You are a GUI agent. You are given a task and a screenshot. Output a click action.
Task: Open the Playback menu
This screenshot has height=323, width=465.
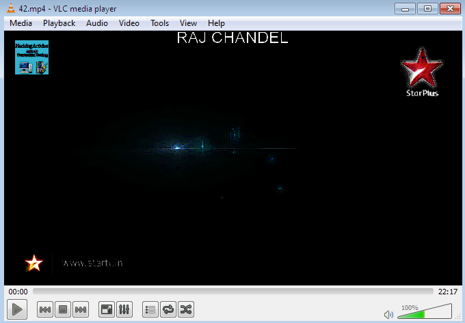pyautogui.click(x=59, y=23)
